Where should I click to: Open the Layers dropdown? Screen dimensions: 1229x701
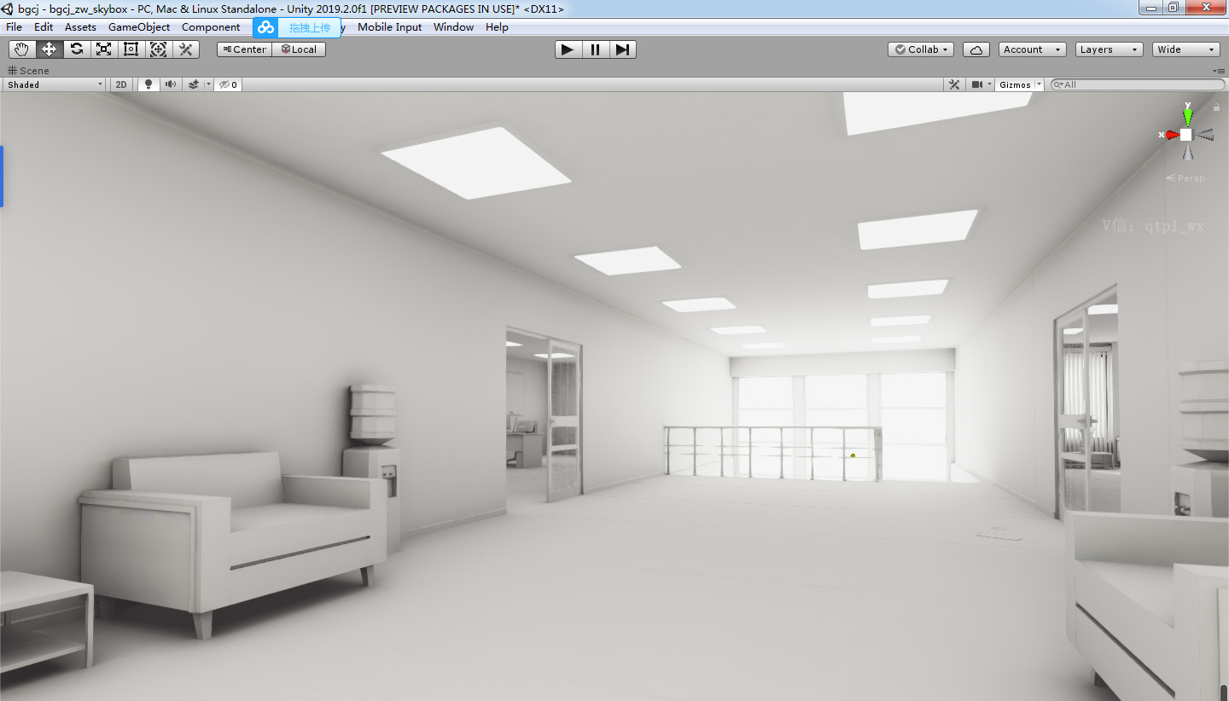(1109, 49)
